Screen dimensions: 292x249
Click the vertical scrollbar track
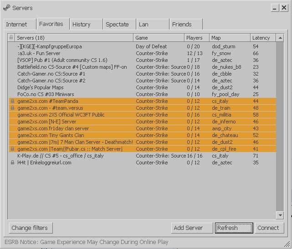click(x=280, y=127)
